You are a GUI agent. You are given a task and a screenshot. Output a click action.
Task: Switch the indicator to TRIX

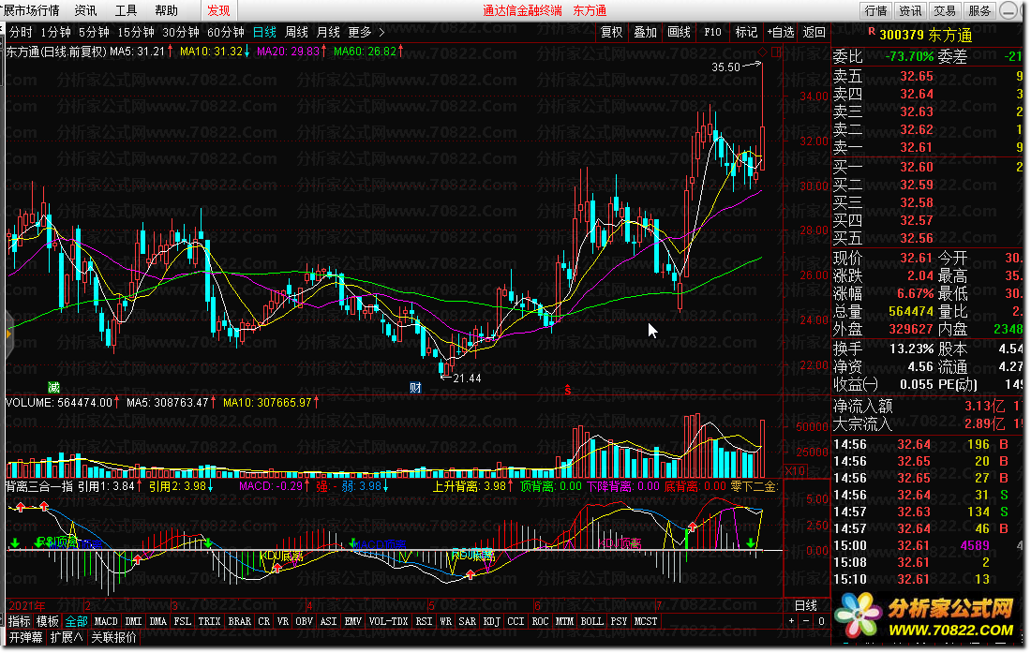click(x=209, y=621)
